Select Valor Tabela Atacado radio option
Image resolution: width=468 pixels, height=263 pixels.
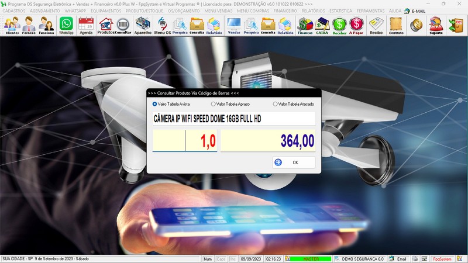pyautogui.click(x=294, y=104)
